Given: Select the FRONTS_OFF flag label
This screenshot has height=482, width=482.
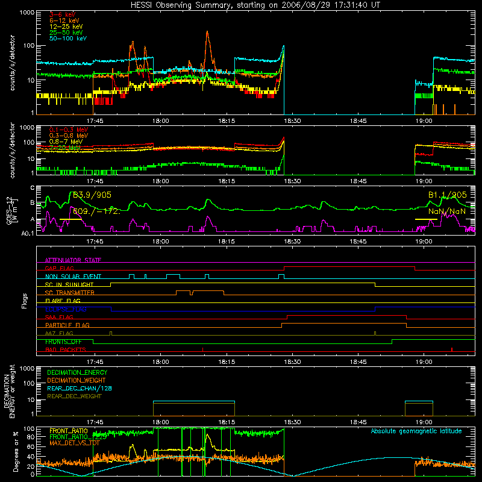Looking at the screenshot, I should coord(63,342).
